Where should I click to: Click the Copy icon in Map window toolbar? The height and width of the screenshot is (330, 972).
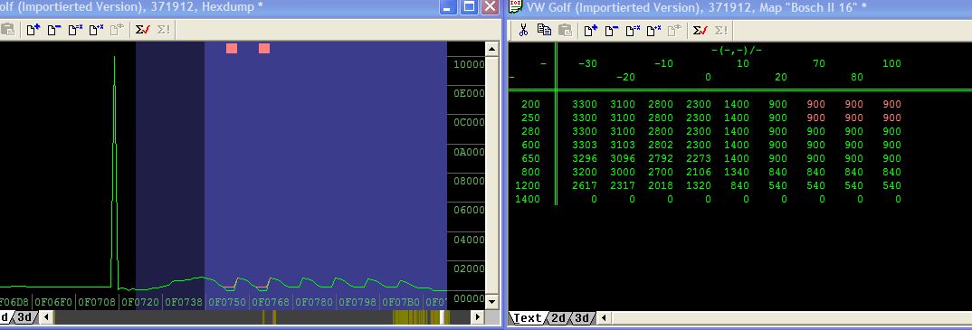click(544, 30)
